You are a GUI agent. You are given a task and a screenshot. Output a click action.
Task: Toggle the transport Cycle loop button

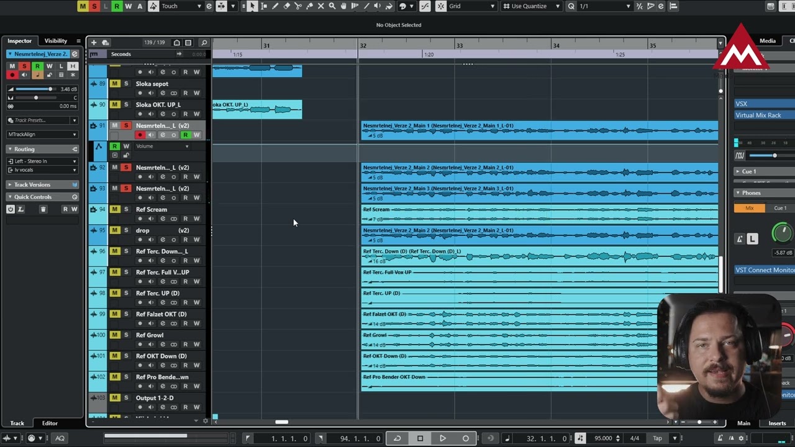[x=397, y=438]
